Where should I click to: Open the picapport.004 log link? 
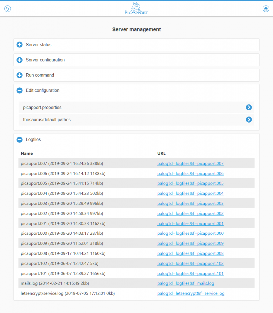[190, 193]
